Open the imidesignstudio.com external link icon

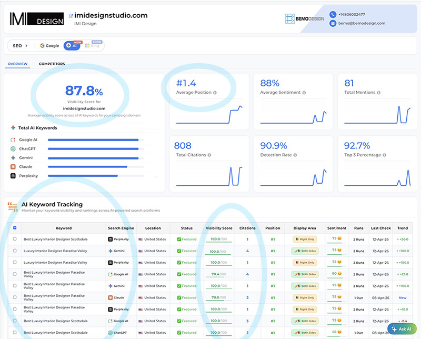pos(71,16)
